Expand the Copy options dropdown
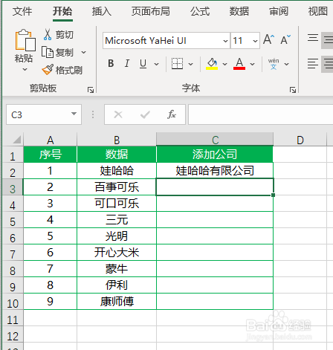The width and height of the screenshot is (333, 350). [84, 52]
